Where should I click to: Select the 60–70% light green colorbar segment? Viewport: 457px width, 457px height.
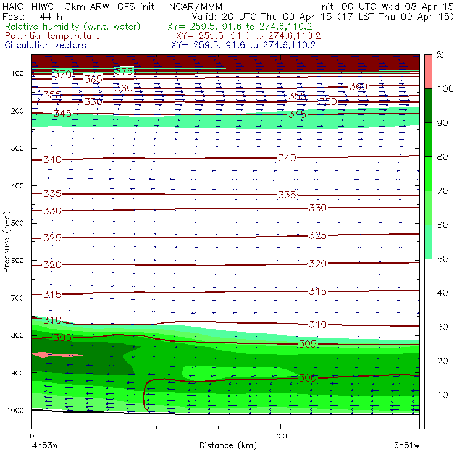click(x=428, y=208)
